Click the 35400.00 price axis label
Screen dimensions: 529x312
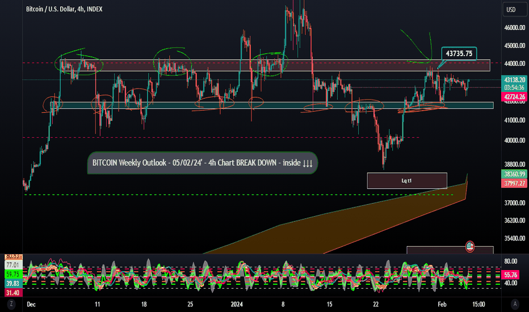tap(514, 238)
